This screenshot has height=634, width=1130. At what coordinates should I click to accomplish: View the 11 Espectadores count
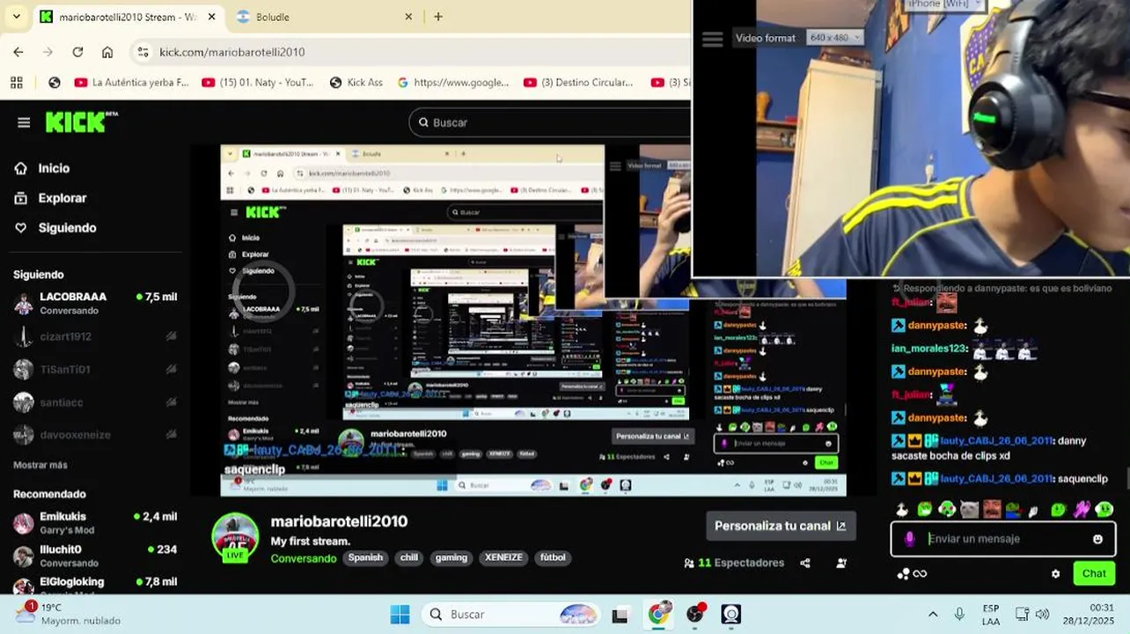coord(734,563)
